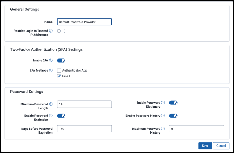Image resolution: width=234 pixels, height=153 pixels.
Task: Open the help icon beside 2FA Methods
Action: point(51,70)
